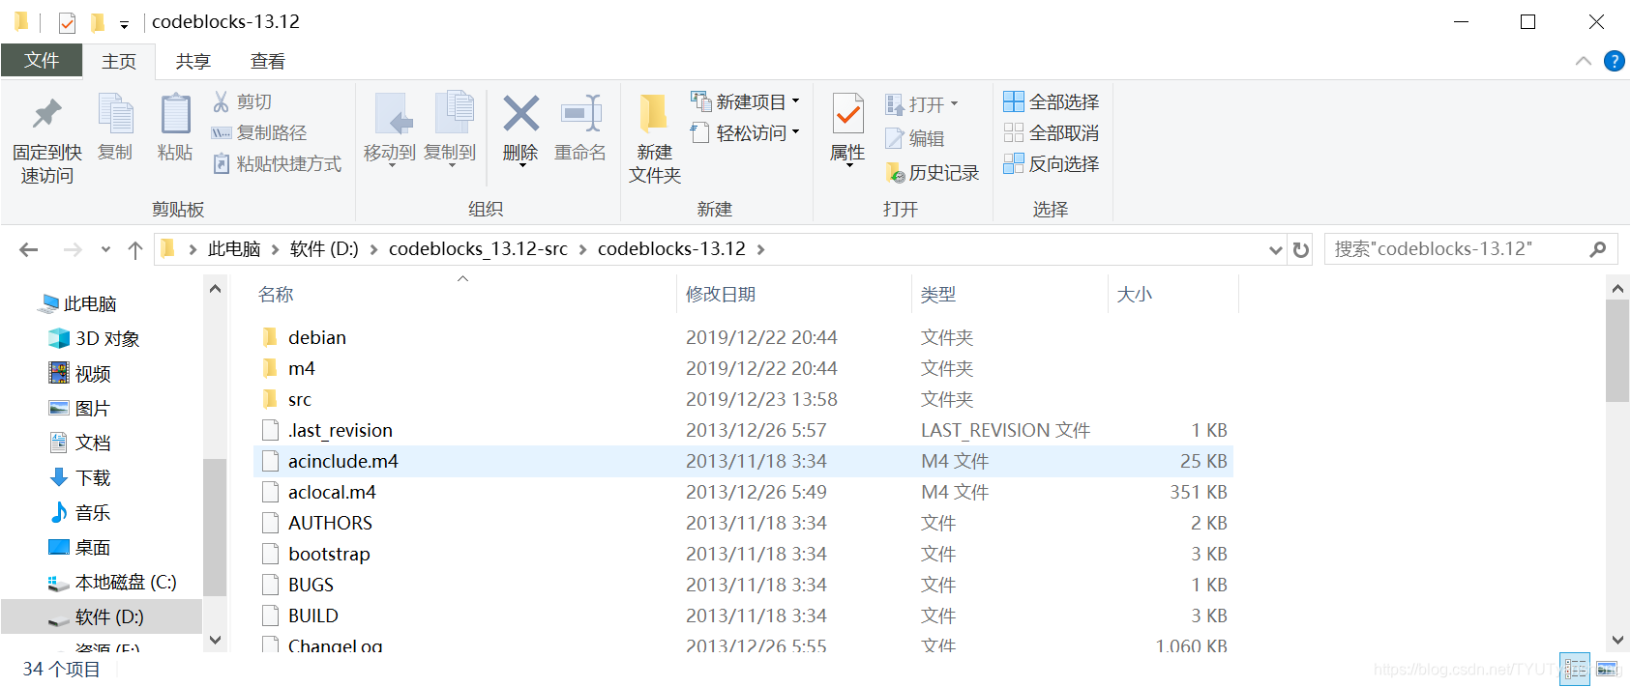This screenshot has width=1631, height=687.
Task: Click Select none (全部取消)
Action: pos(1052,132)
